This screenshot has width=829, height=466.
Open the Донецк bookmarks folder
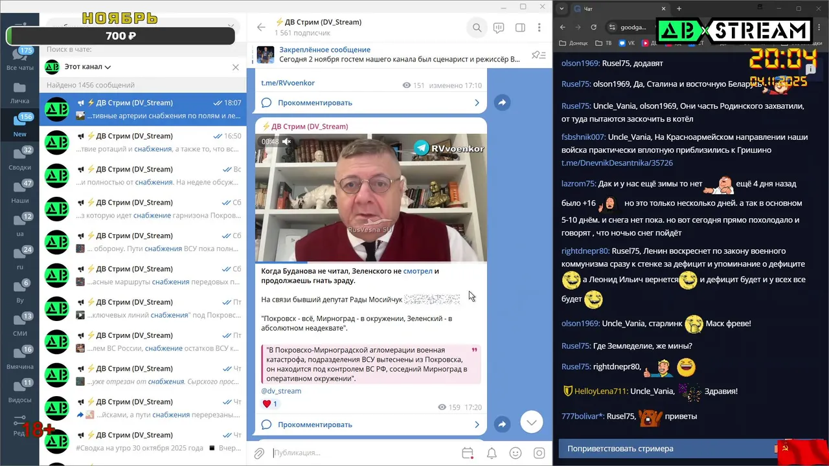click(573, 43)
